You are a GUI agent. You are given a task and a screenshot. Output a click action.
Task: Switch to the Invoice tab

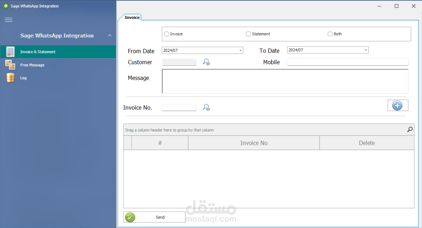pyautogui.click(x=132, y=17)
